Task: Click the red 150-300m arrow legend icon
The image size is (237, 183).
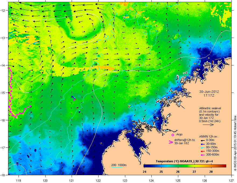Action: pos(203,151)
